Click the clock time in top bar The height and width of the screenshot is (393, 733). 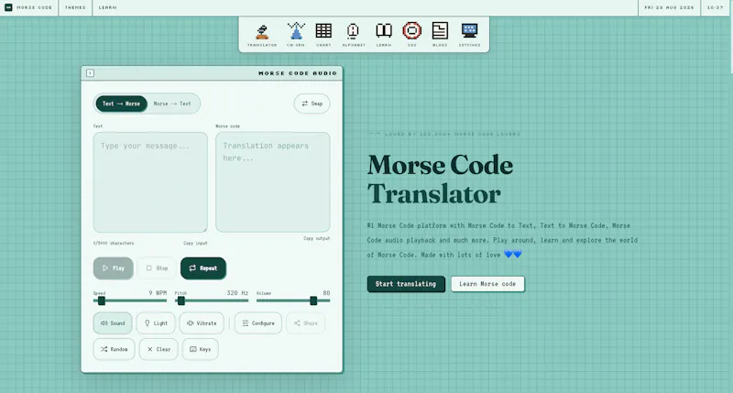click(x=716, y=7)
